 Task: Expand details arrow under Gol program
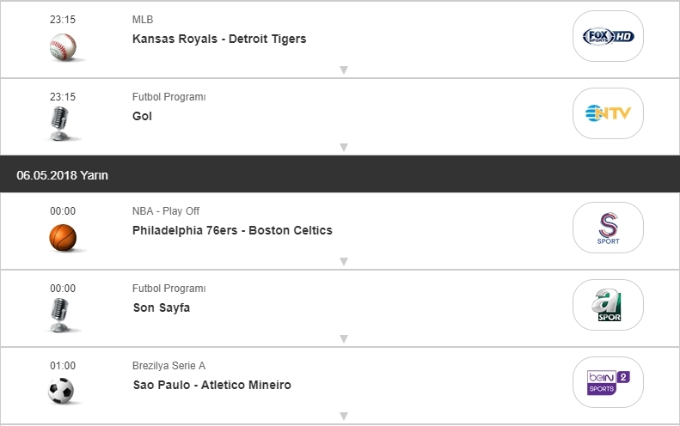click(x=343, y=147)
